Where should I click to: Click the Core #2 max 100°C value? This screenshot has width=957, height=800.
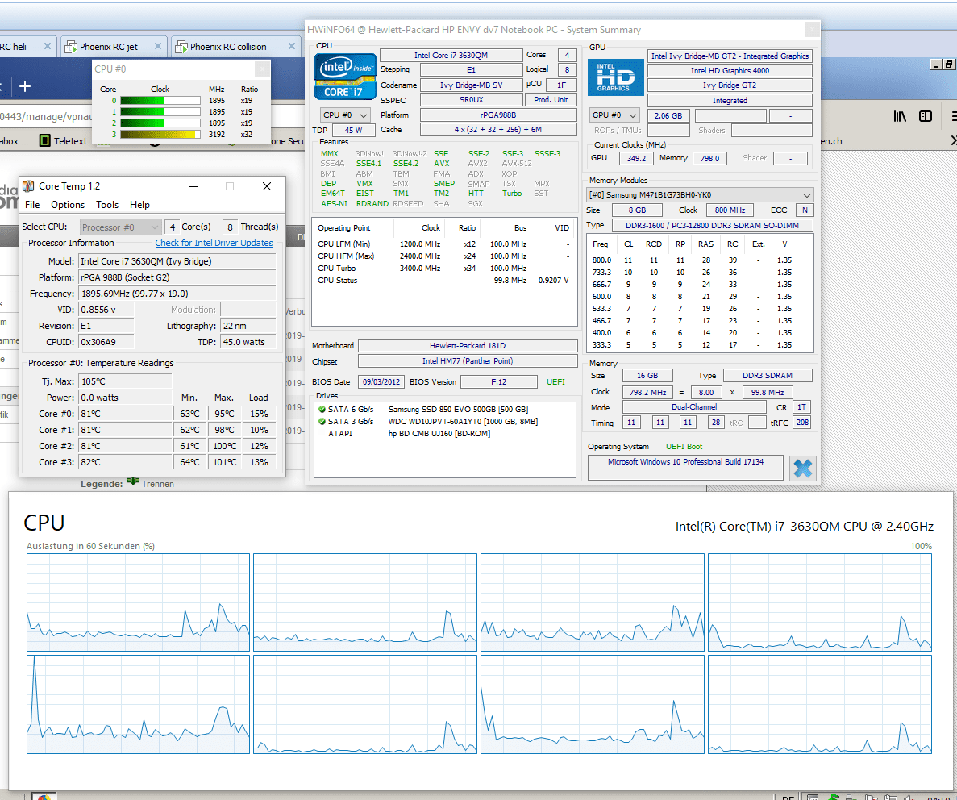coord(224,446)
